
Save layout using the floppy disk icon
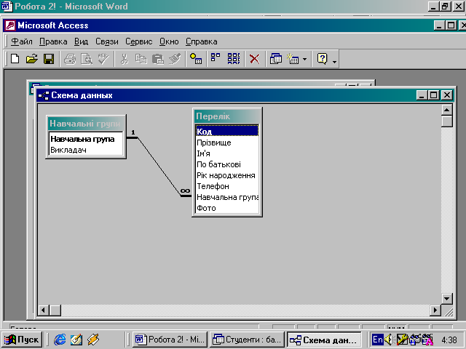click(49, 59)
